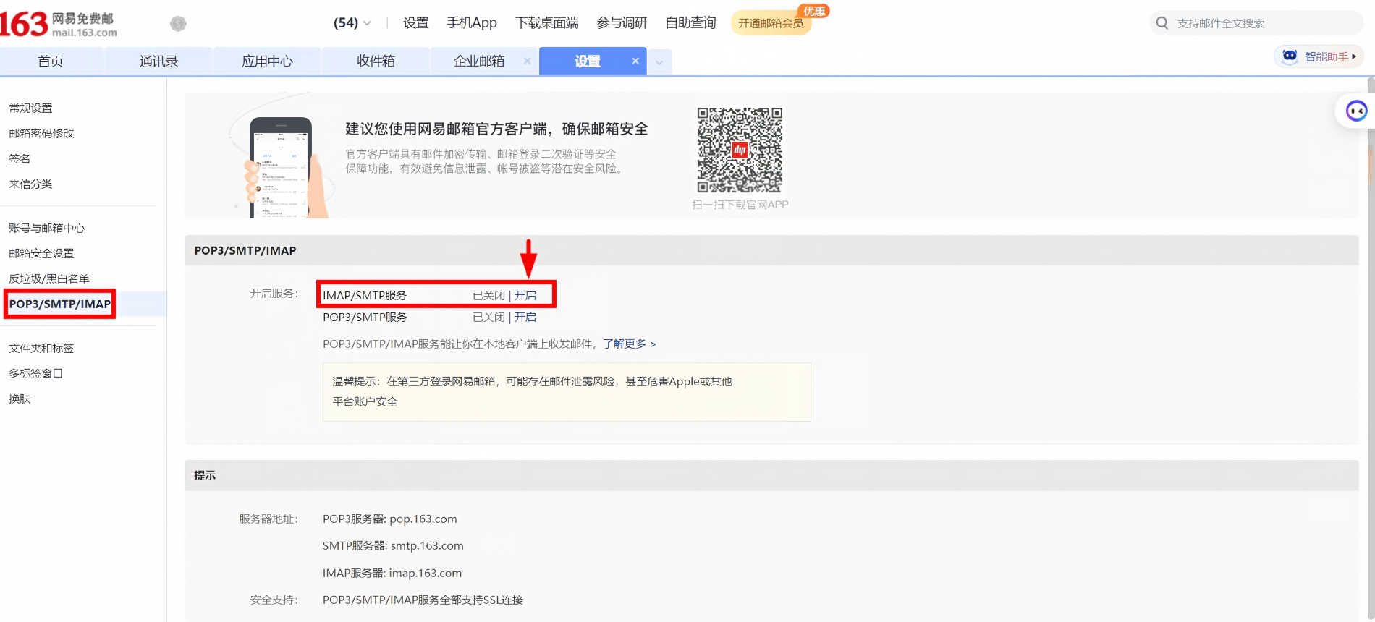Click the 开通邮箱会员 button

click(771, 23)
